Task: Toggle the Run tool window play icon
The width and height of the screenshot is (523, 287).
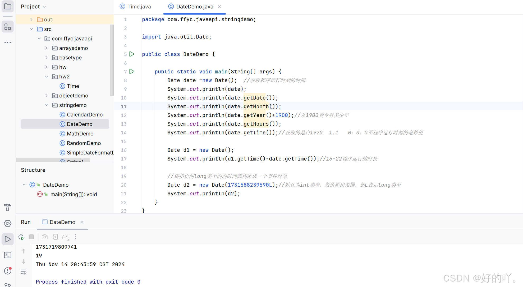Action: click(8, 239)
